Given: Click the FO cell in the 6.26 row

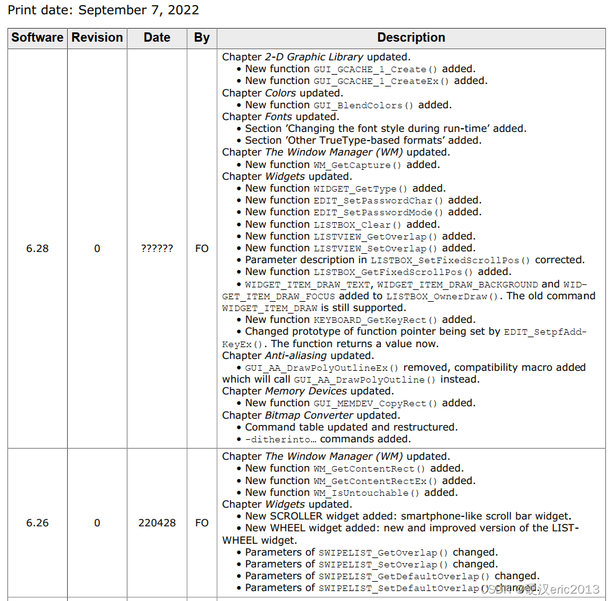Looking at the screenshot, I should (x=202, y=523).
